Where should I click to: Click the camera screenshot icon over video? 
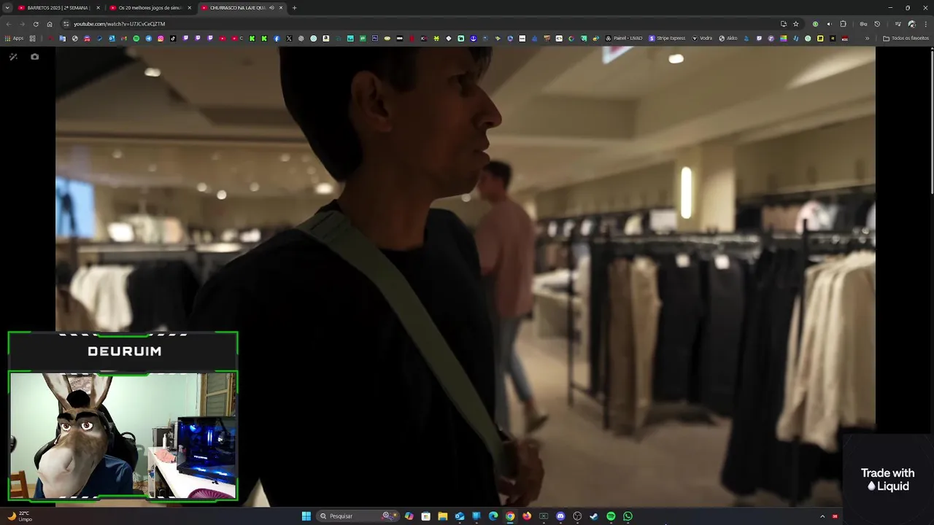34,57
